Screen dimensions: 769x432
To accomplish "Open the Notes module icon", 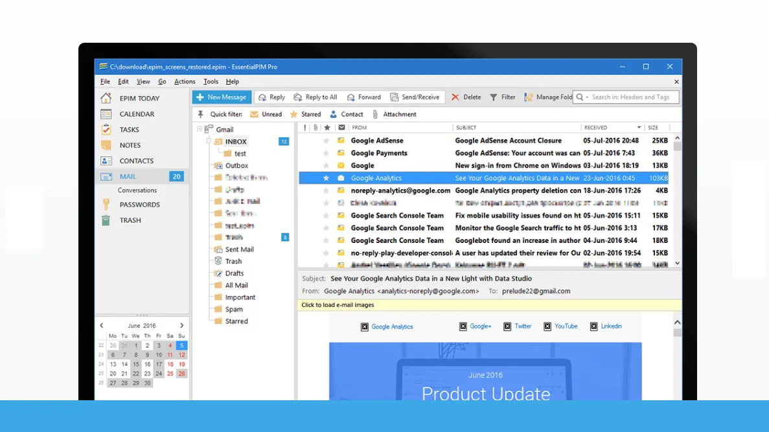I will click(x=106, y=145).
